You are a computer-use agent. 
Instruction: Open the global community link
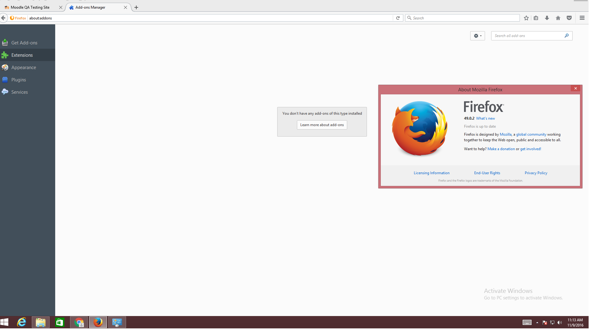click(531, 134)
